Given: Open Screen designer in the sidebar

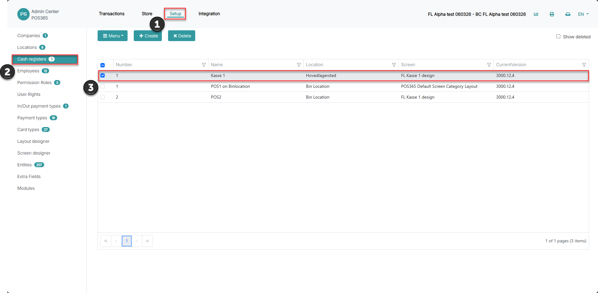Looking at the screenshot, I should (34, 153).
